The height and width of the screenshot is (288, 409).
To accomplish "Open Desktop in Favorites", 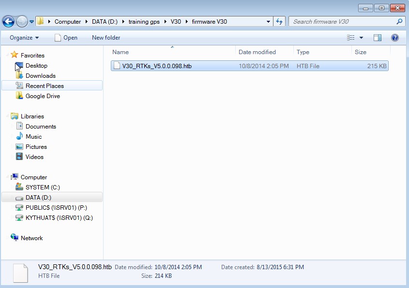I will pos(36,66).
